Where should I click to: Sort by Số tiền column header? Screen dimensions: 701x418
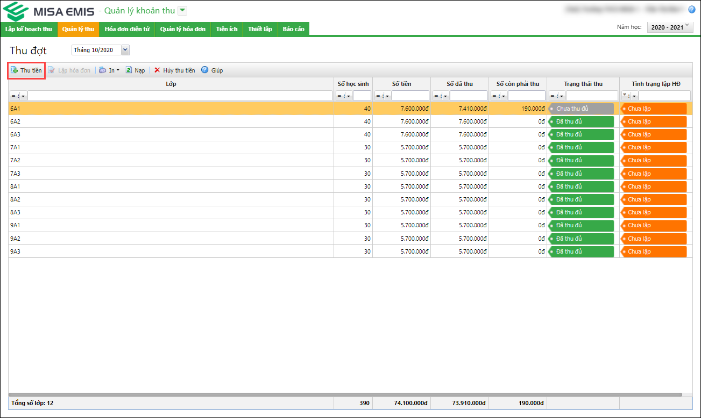(x=401, y=84)
